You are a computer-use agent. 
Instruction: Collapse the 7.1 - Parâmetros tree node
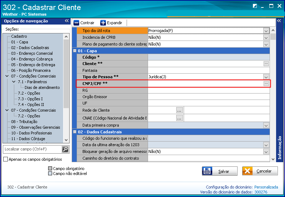(14, 82)
